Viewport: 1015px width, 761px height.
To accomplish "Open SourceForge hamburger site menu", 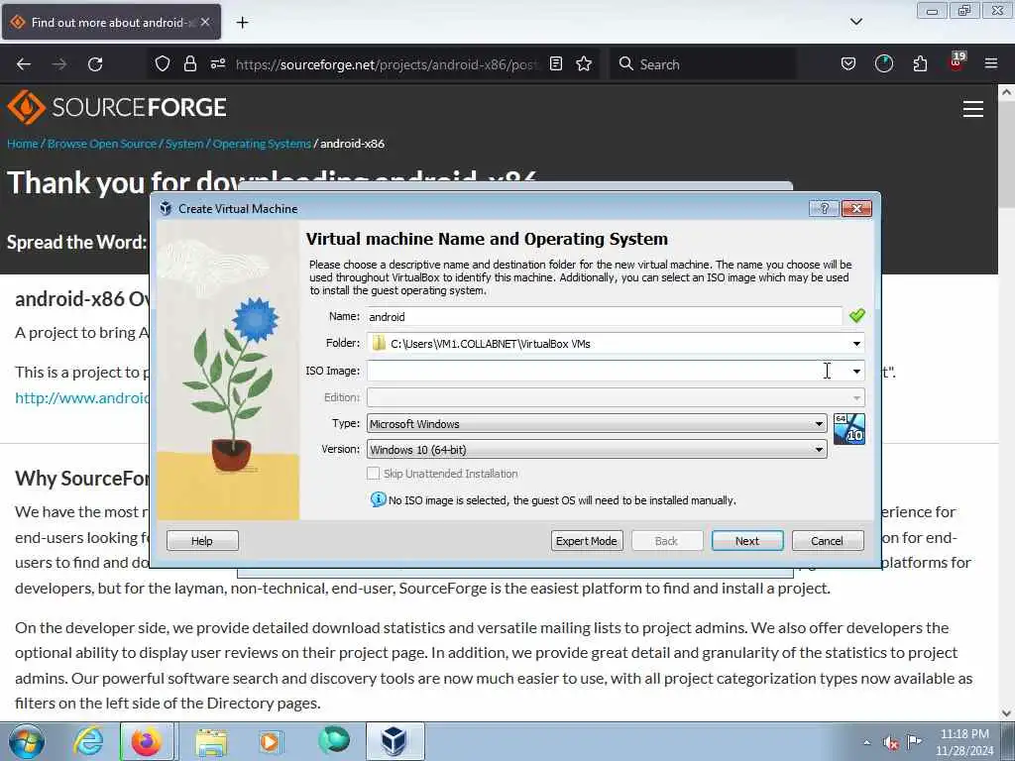I will (973, 109).
